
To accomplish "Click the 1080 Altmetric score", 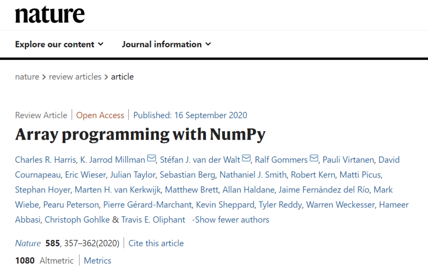I will (x=44, y=261).
